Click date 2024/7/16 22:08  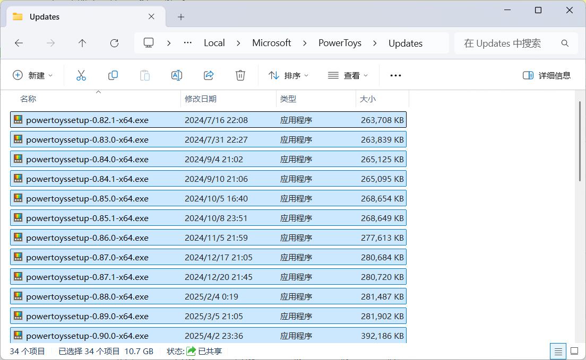coord(216,120)
